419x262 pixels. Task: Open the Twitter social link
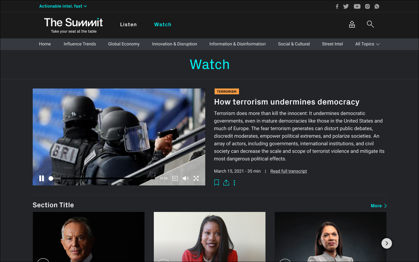[346, 6]
